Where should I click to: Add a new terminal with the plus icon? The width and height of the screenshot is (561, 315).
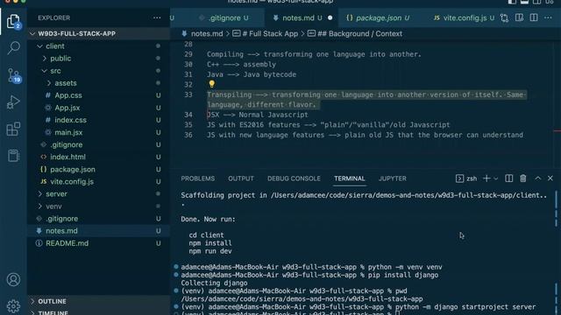486,178
